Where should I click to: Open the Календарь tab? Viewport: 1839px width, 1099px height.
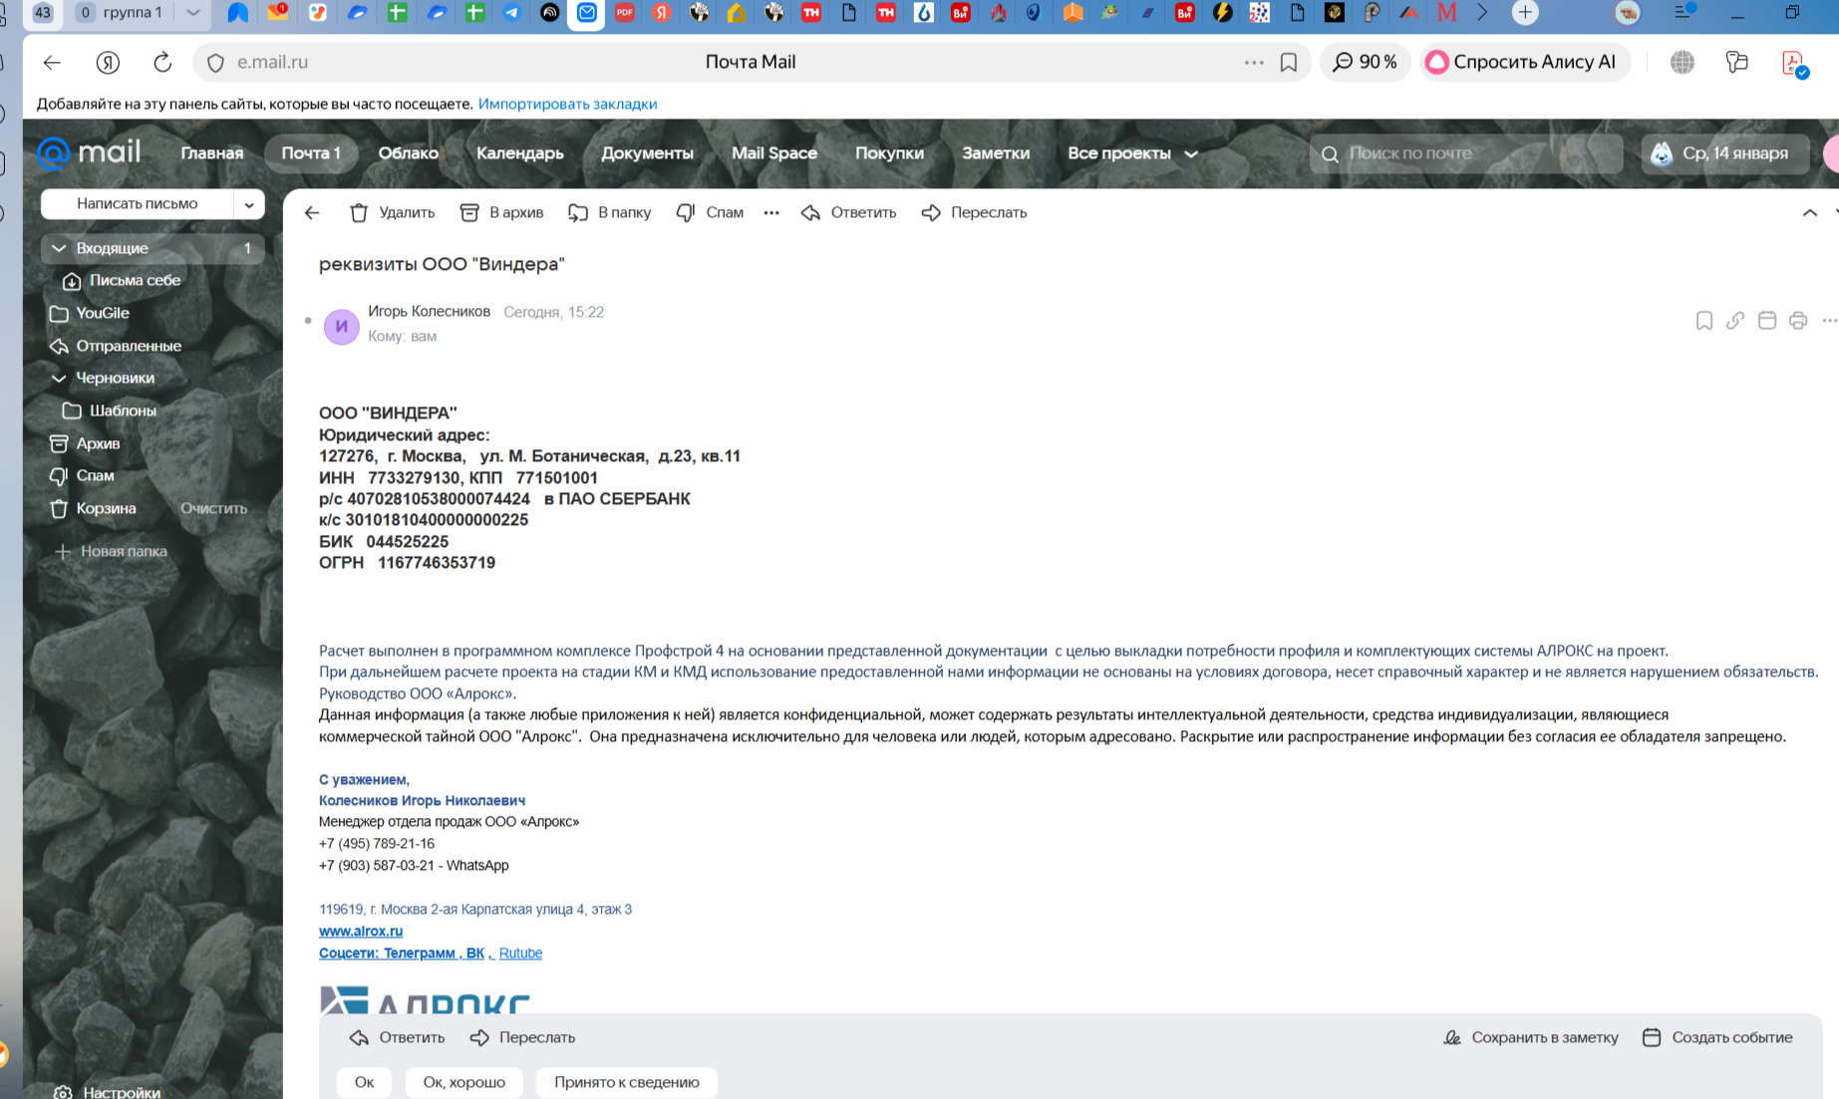[519, 152]
